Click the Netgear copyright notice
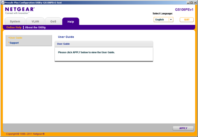 click(x=25, y=134)
